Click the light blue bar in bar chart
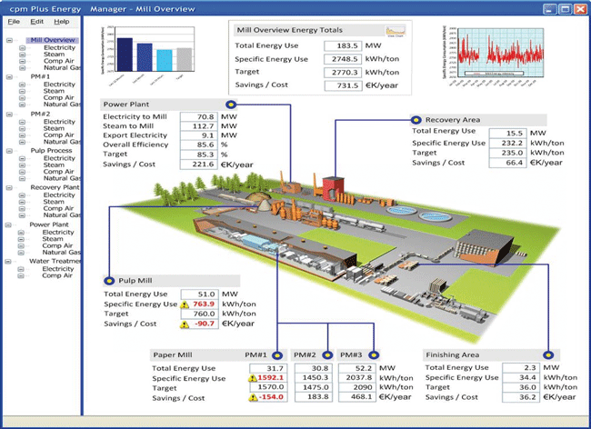The width and height of the screenshot is (591, 429). click(x=165, y=60)
